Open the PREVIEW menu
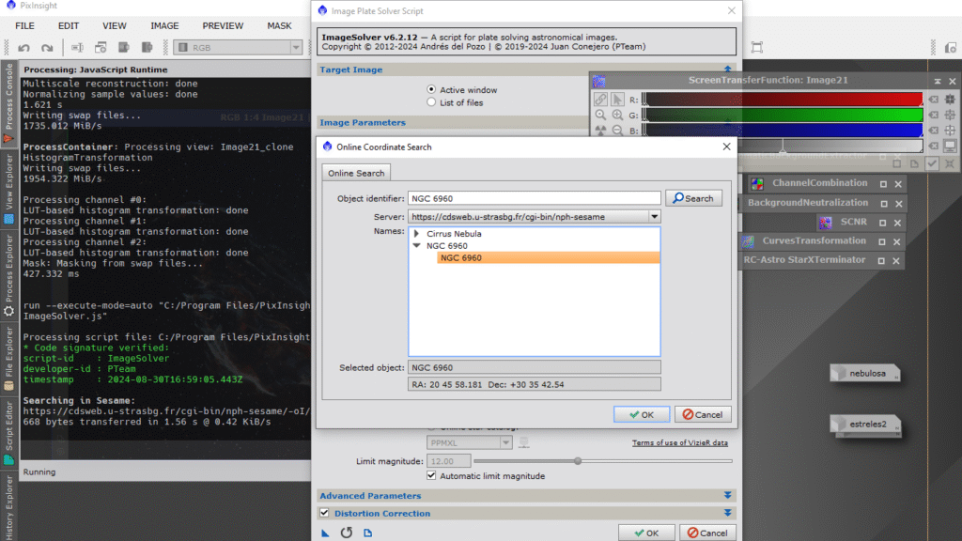The height and width of the screenshot is (541, 962). click(223, 25)
